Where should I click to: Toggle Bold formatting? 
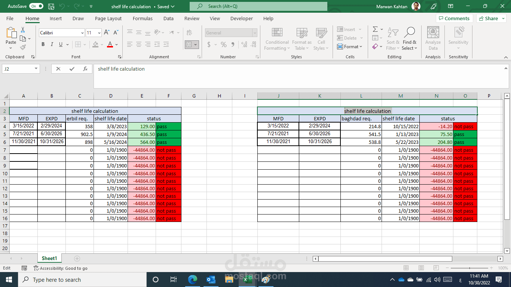pos(43,44)
